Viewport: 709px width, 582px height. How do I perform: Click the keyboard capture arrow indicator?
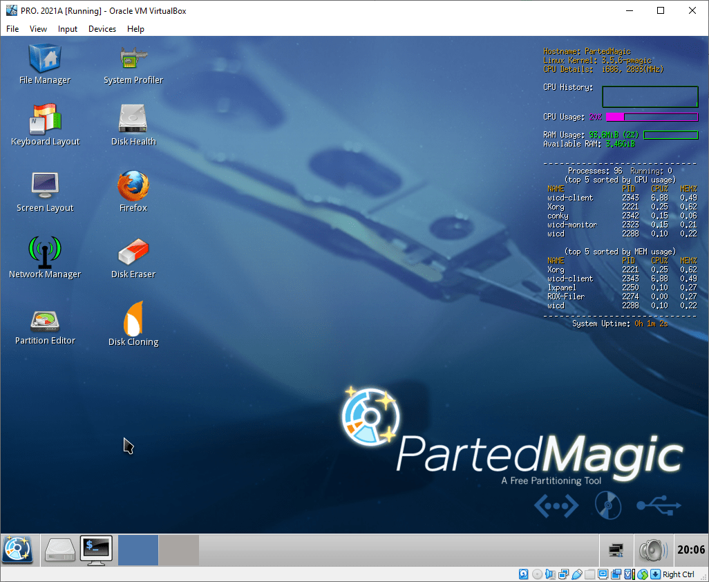tap(655, 574)
